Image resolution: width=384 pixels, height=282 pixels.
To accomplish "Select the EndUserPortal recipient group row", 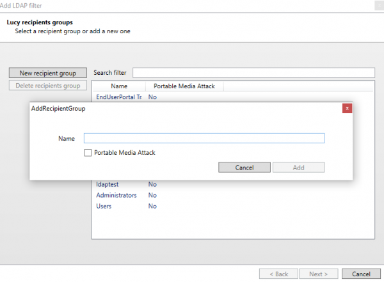I will (x=233, y=97).
